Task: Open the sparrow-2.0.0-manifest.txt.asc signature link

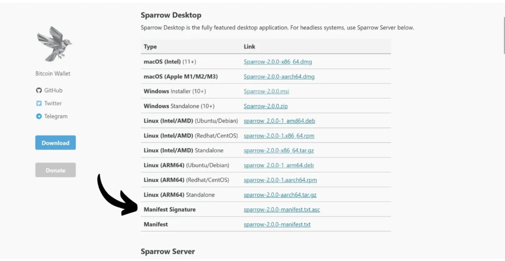Action: pyautogui.click(x=282, y=210)
